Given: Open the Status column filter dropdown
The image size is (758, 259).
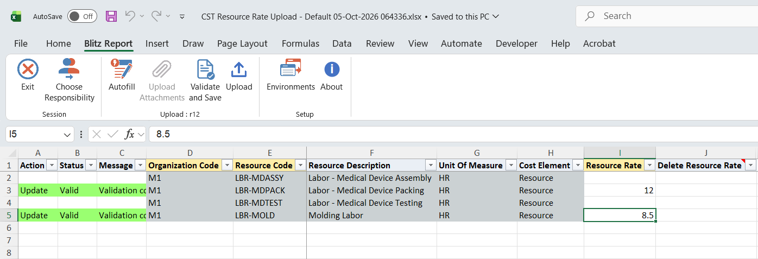Looking at the screenshot, I should [91, 165].
